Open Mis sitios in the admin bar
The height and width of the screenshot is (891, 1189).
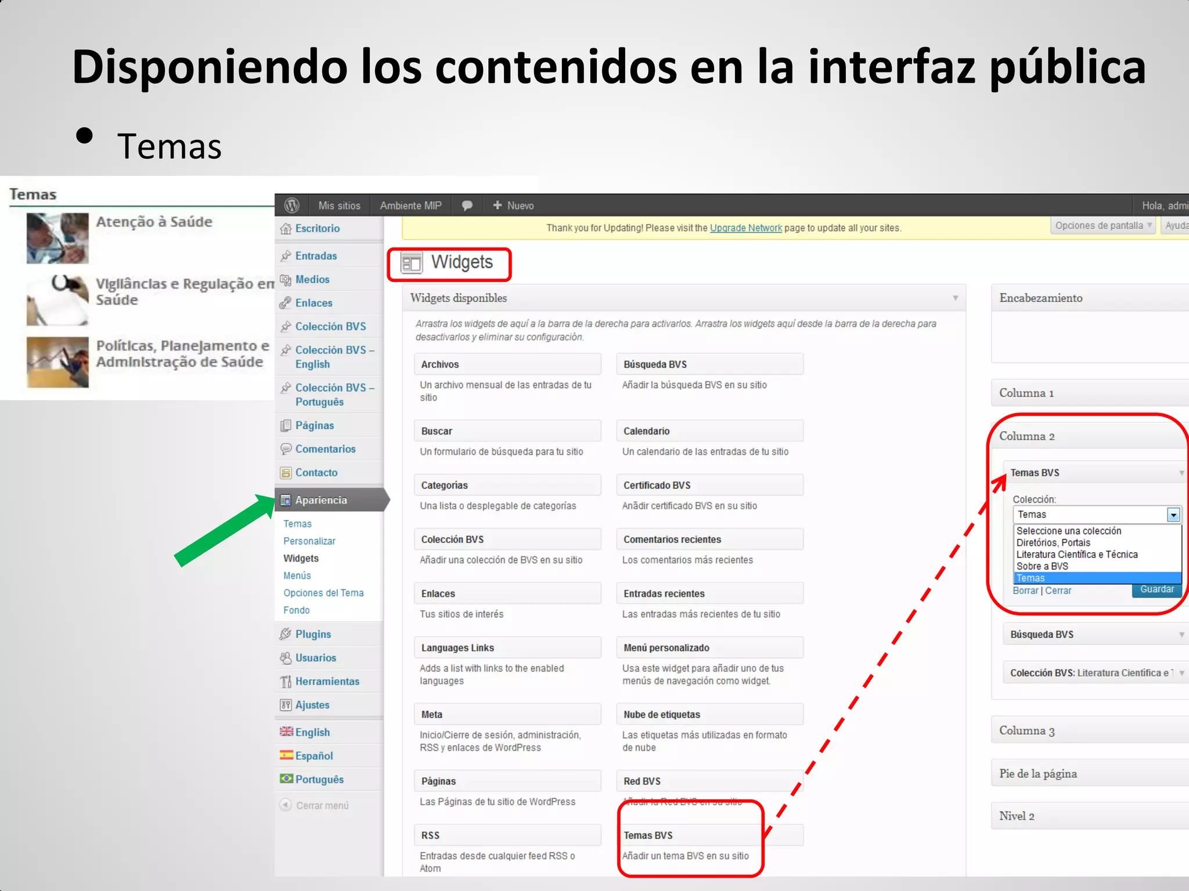[339, 206]
